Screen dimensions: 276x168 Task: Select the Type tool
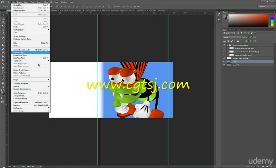[x=3, y=72]
